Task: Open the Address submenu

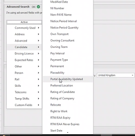Action: [x=25, y=34]
